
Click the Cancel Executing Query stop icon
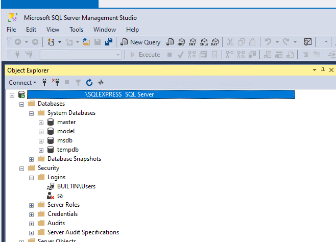[170, 55]
